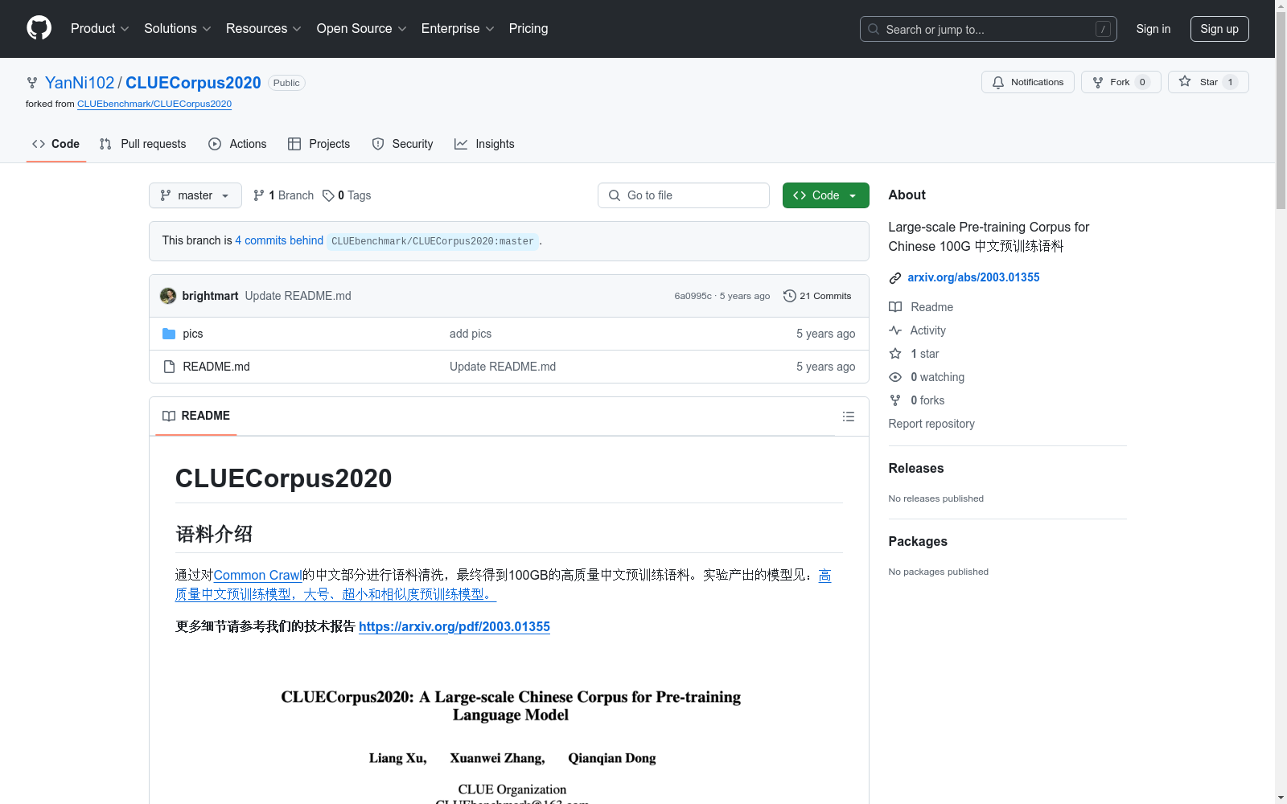Expand the Product menu

tap(99, 29)
